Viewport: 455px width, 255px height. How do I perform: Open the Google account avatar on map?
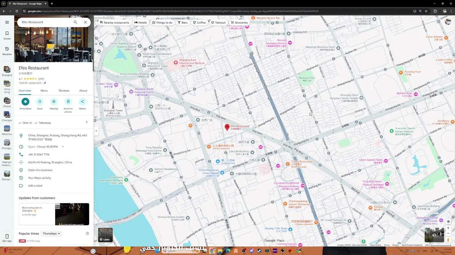(448, 22)
